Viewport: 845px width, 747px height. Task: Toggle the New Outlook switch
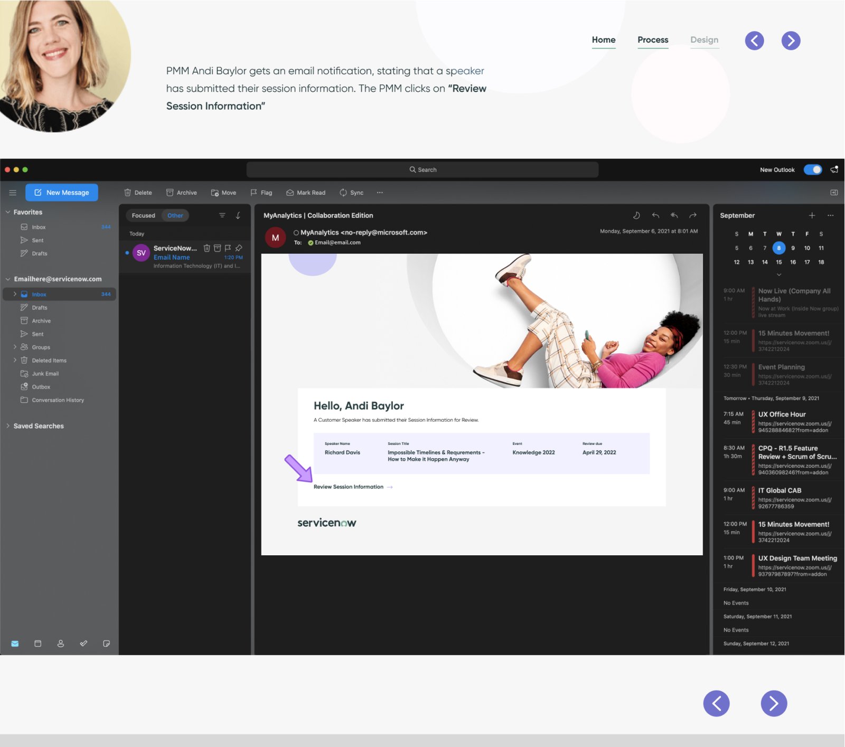click(x=813, y=169)
